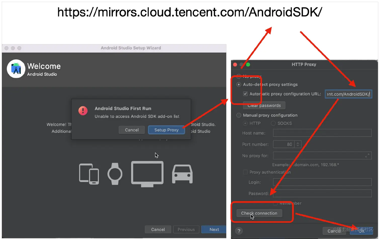Click the red error icon in First Run dialog
The height and width of the screenshot is (239, 380).
coord(83,111)
